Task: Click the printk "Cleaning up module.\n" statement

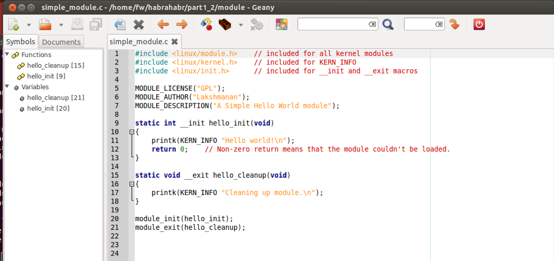Action: 237,193
